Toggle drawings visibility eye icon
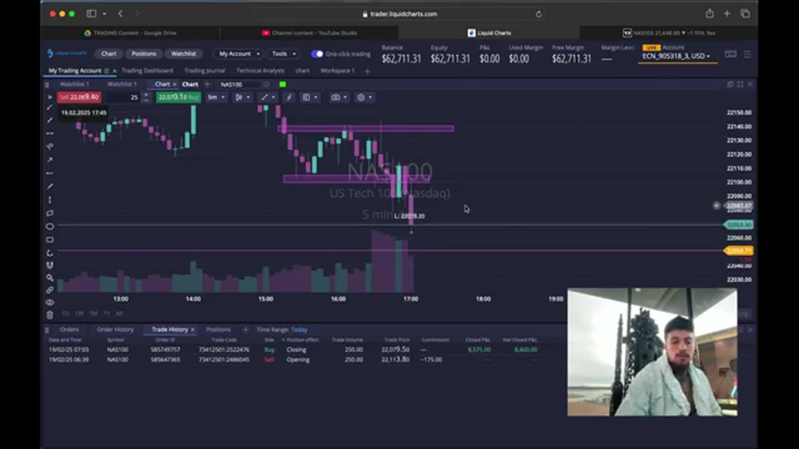Image resolution: width=799 pixels, height=449 pixels. 50,302
